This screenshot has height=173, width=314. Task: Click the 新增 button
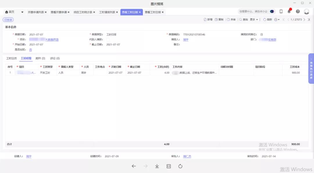(208, 20)
